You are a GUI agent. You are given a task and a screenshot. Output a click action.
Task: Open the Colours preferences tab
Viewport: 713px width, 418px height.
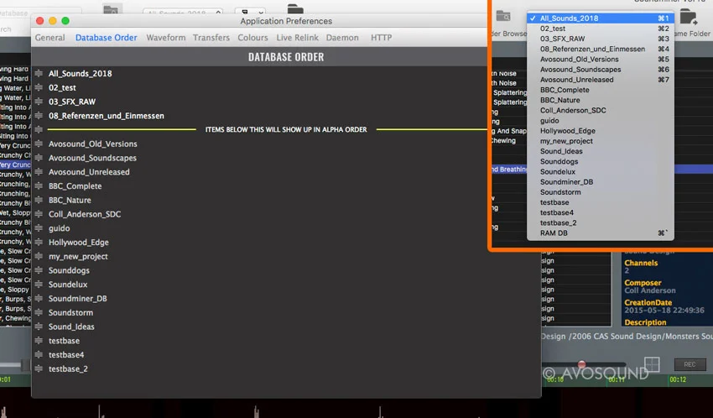click(252, 38)
